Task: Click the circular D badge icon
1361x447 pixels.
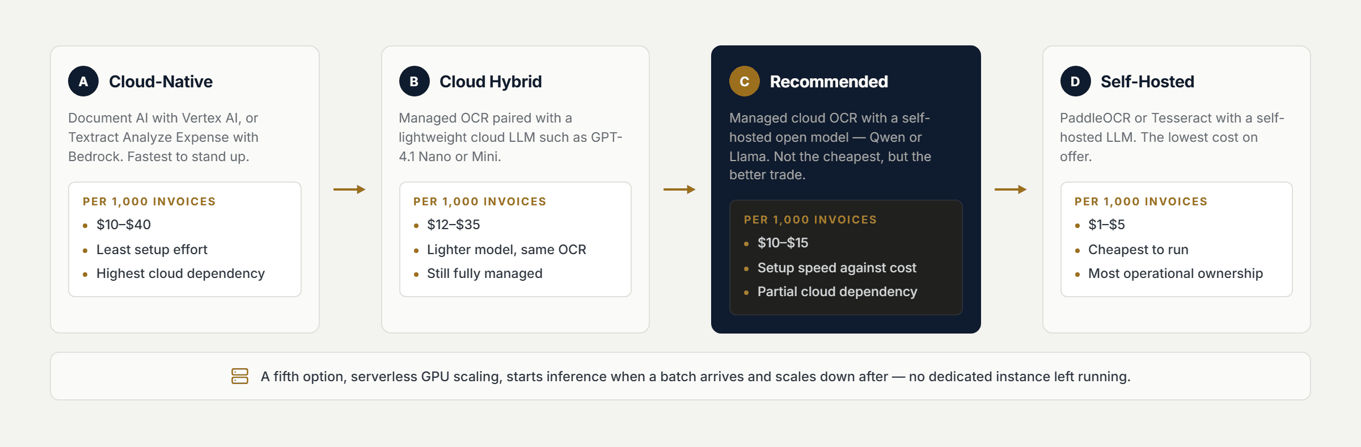Action: point(1075,81)
